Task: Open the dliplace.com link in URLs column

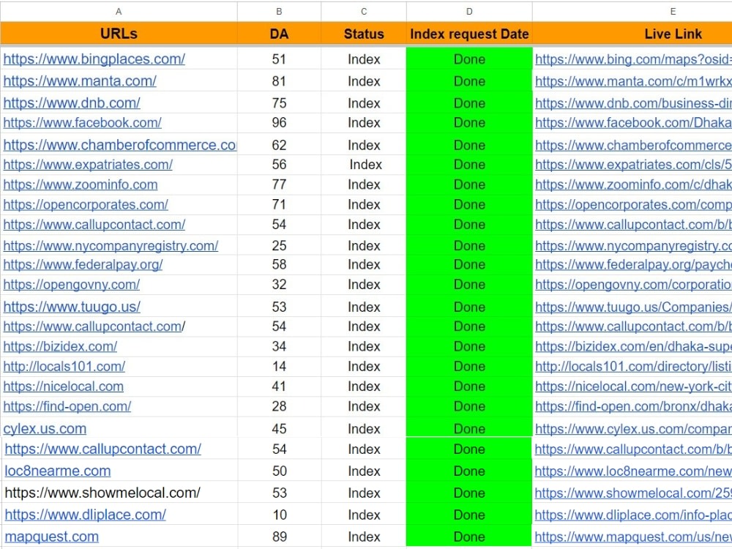Action: [x=85, y=515]
